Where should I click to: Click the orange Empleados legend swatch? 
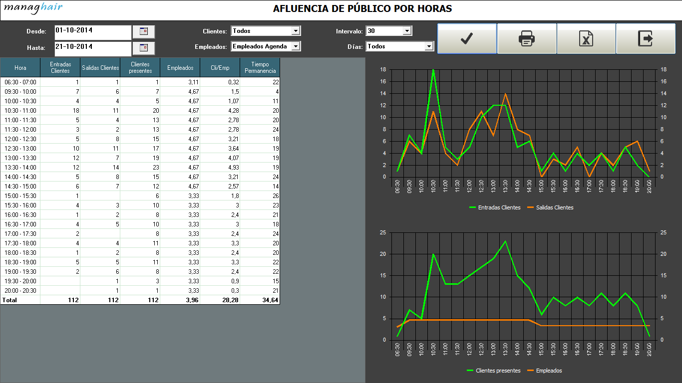coord(531,371)
